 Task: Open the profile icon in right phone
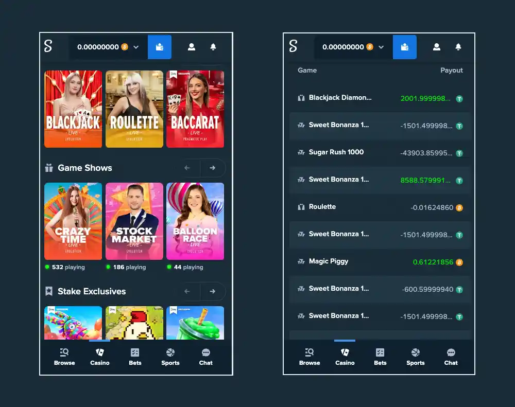click(437, 47)
